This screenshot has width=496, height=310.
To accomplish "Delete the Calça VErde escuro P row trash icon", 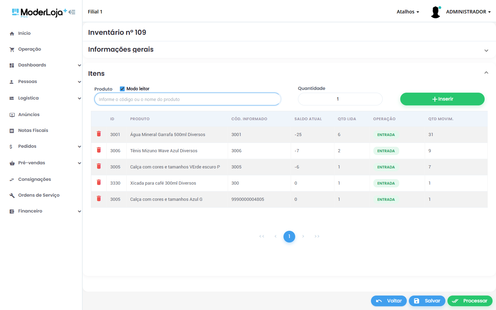I will 99,166.
